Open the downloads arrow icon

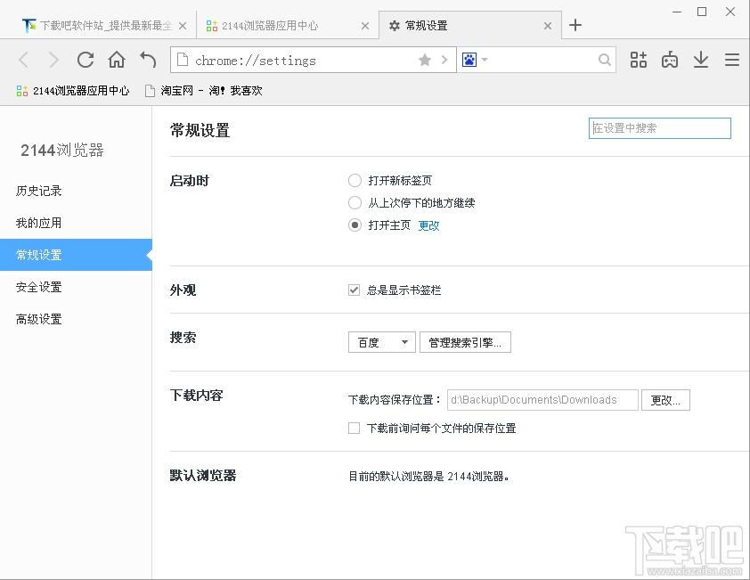point(701,60)
